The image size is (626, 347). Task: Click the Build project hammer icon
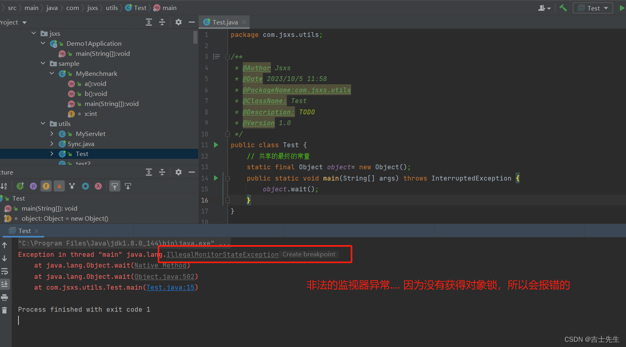coord(563,8)
